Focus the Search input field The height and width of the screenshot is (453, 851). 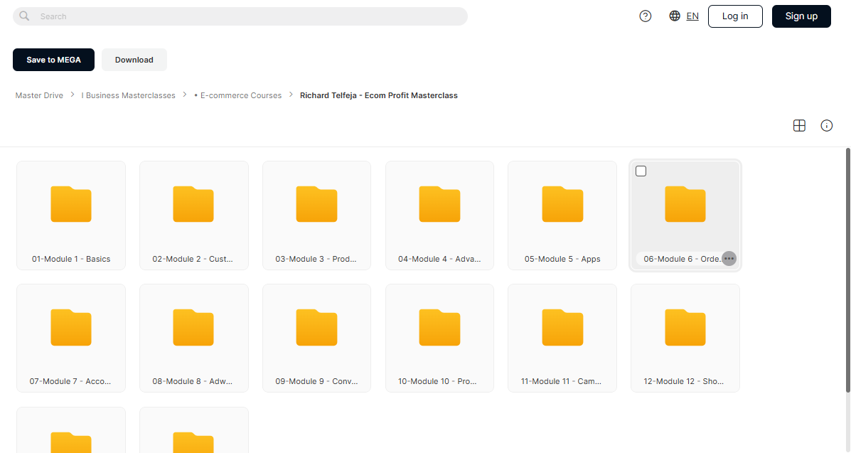(240, 16)
